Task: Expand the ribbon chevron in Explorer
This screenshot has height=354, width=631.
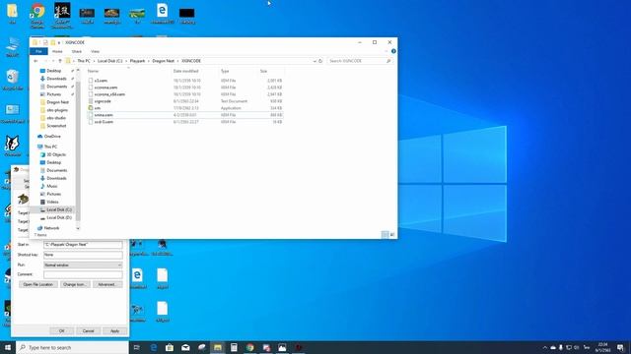Action: (386, 51)
